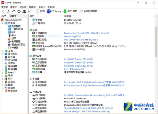
Task: Go up one level with the up arrow
Action: click(14, 11)
